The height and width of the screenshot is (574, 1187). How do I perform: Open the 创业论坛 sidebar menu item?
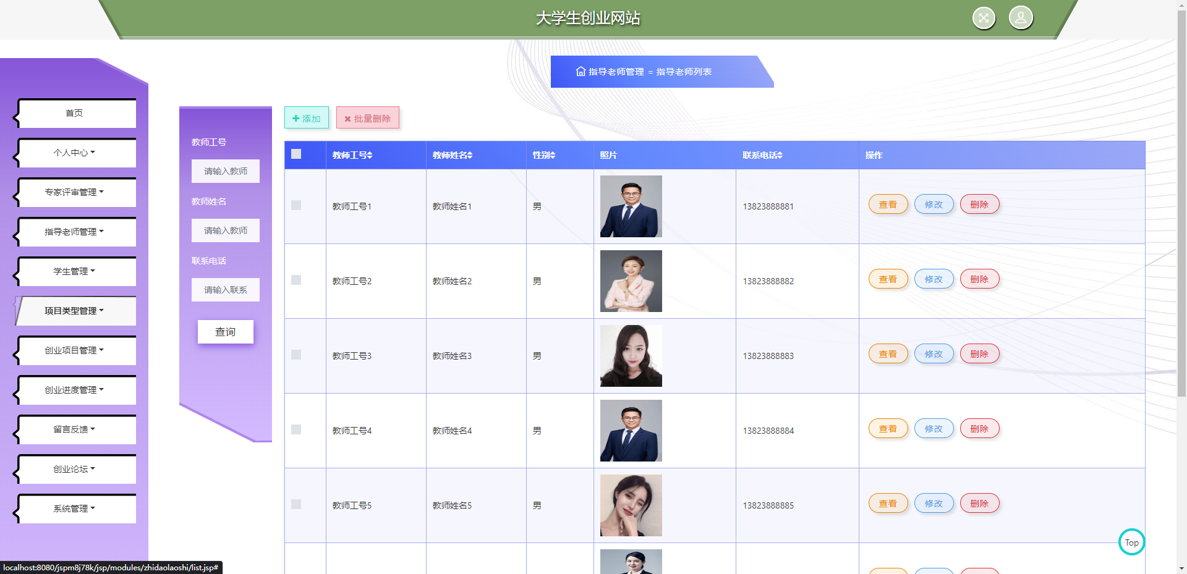[75, 469]
